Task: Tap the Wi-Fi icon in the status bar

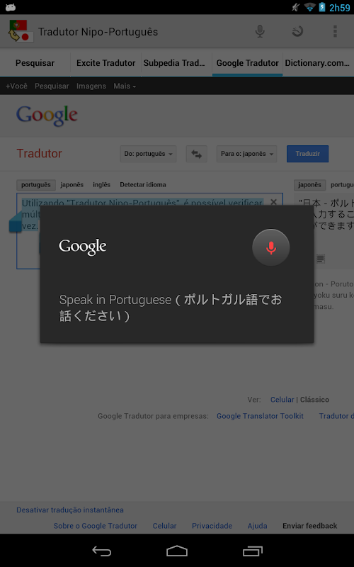Action: click(x=309, y=7)
